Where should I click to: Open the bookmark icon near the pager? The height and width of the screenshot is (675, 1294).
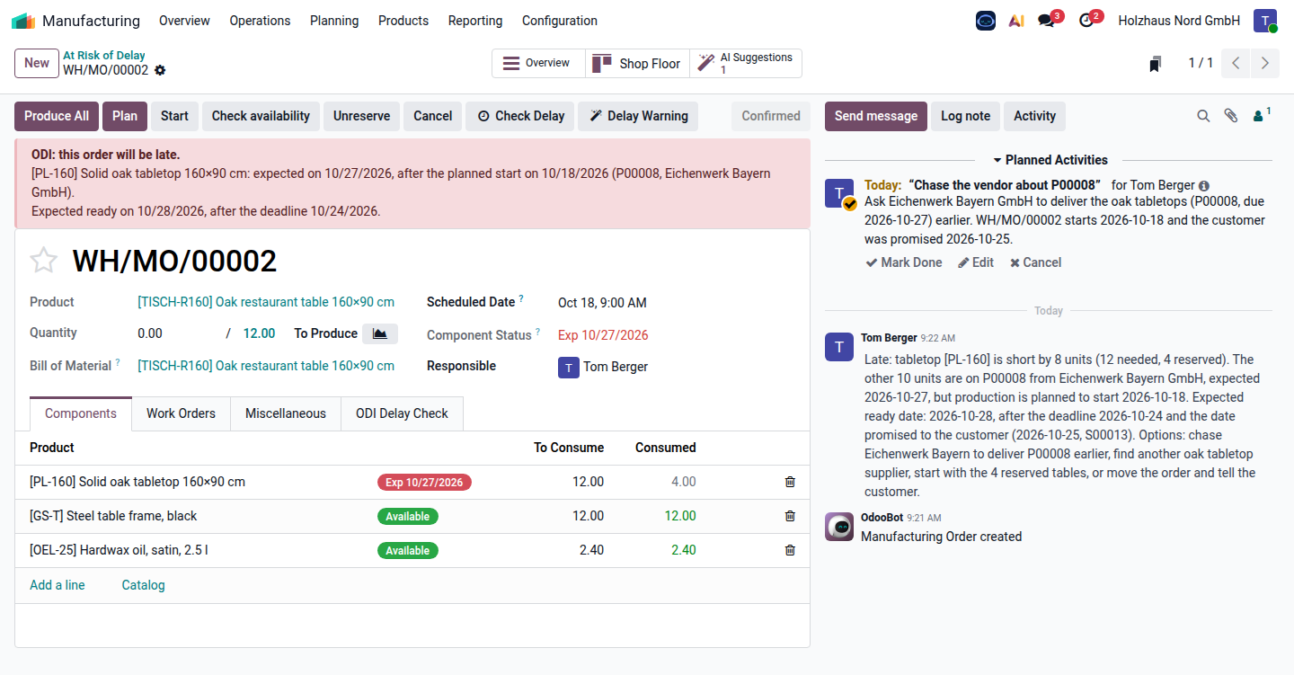(1156, 64)
